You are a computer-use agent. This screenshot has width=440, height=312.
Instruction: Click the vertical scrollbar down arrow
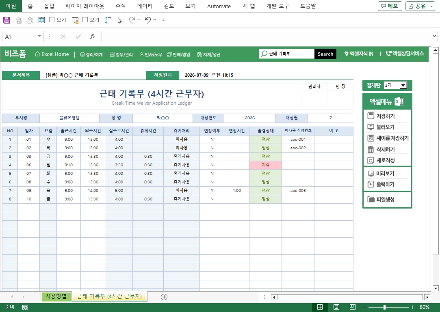coord(436,288)
